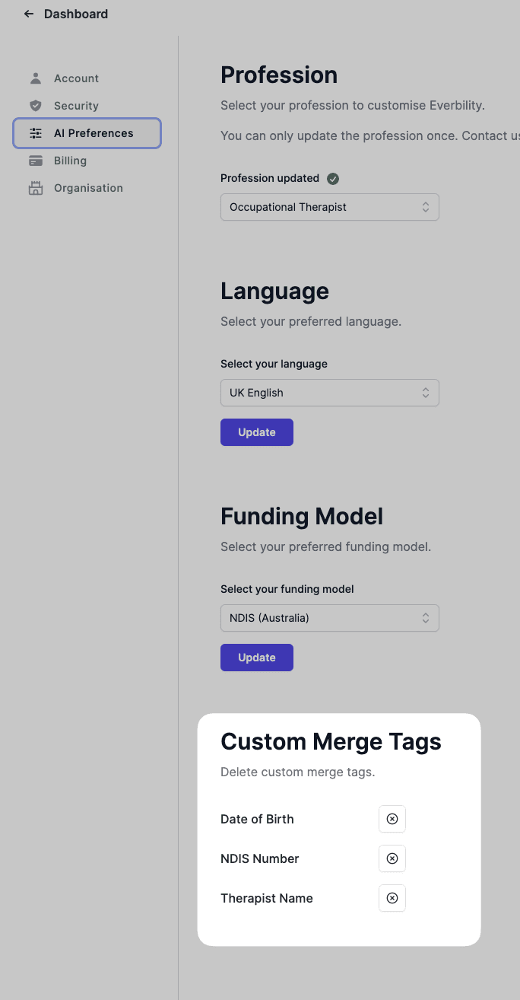Click the Account person icon in sidebar

(36, 78)
